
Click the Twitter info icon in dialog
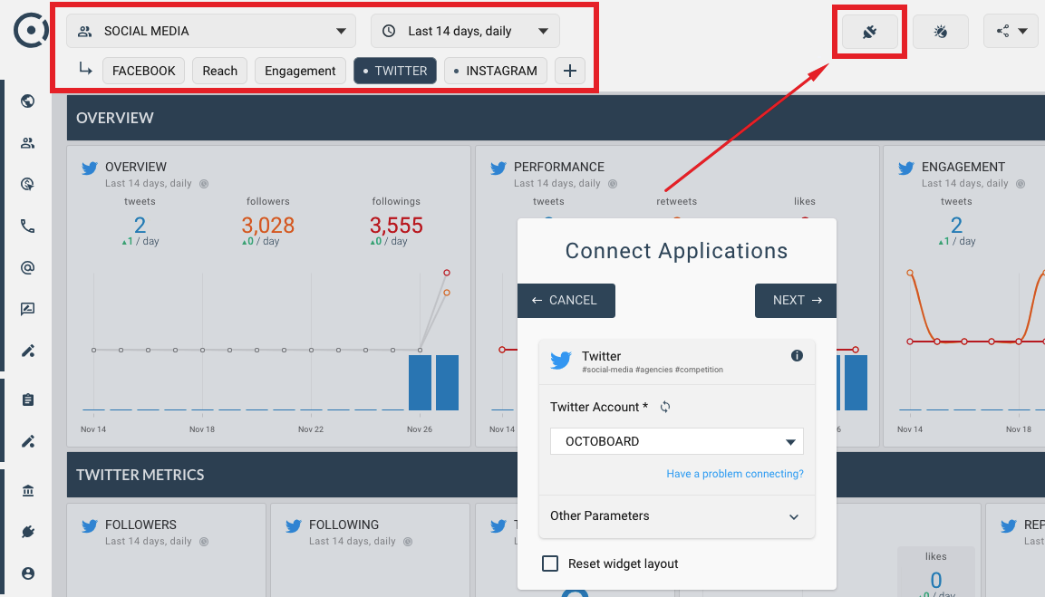pyautogui.click(x=797, y=356)
